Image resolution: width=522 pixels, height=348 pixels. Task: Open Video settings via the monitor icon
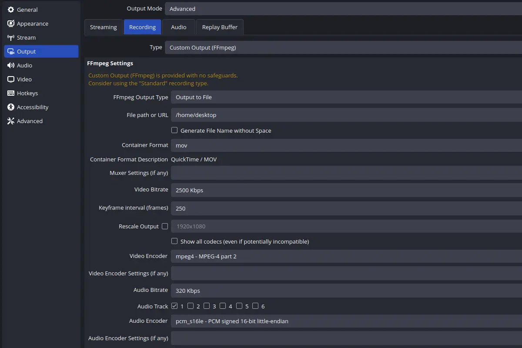[x=10, y=79]
